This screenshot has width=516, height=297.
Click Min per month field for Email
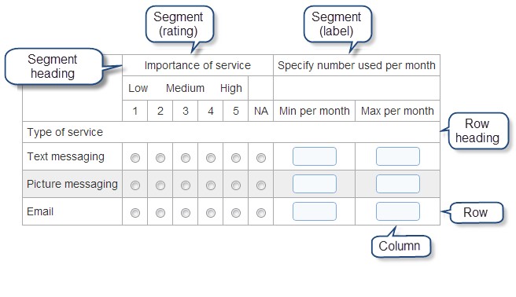pyautogui.click(x=315, y=211)
